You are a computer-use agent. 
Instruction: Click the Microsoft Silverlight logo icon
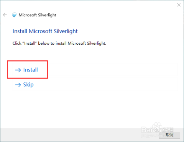pyautogui.click(x=14, y=15)
